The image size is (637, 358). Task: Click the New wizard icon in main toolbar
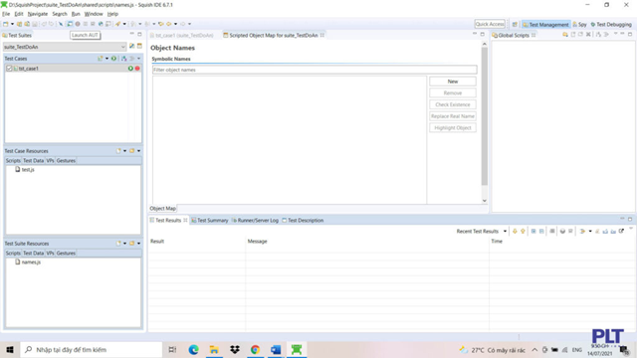coord(6,24)
